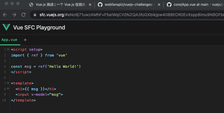This screenshot has width=224, height=113.
Task: Click the word setup on line 1
Action: coord(35,50)
